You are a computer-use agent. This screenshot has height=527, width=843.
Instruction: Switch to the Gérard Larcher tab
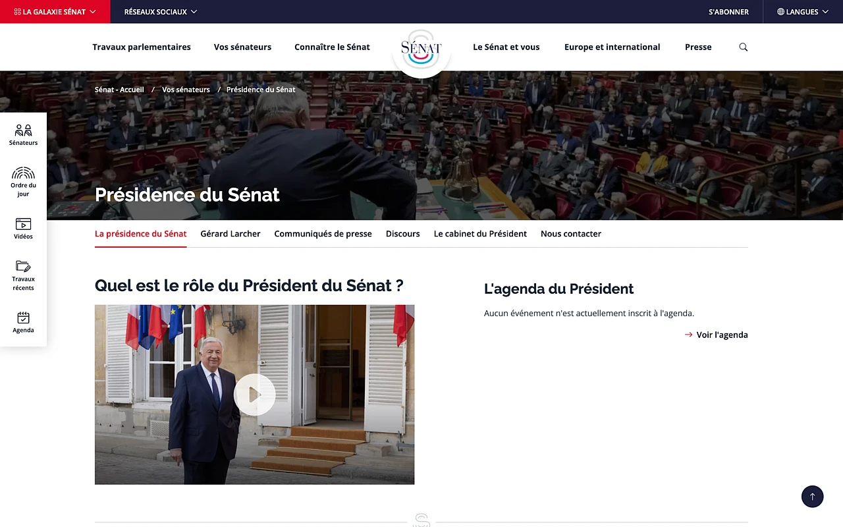pyautogui.click(x=231, y=234)
